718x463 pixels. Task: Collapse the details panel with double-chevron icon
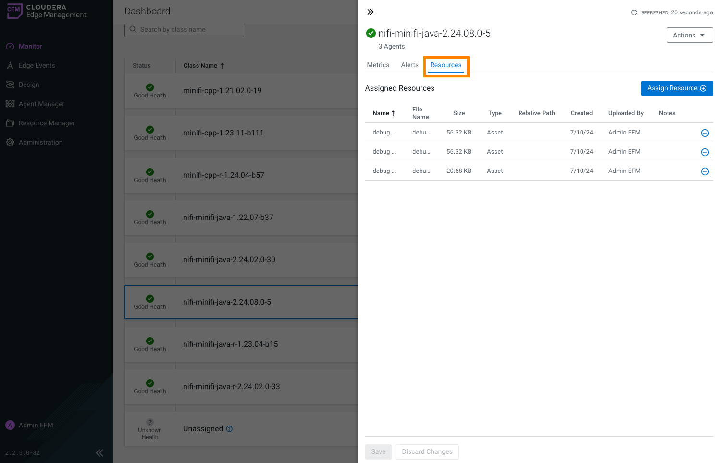pyautogui.click(x=371, y=12)
